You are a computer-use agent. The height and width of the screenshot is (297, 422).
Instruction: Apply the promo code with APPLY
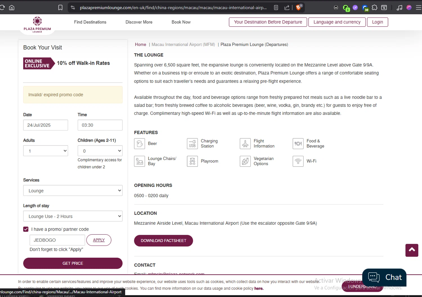(x=99, y=240)
